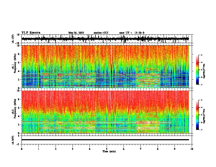The height and width of the screenshot is (167, 216).
Task: Click the ch.1 voltage waveform trace
Action: click(x=105, y=39)
